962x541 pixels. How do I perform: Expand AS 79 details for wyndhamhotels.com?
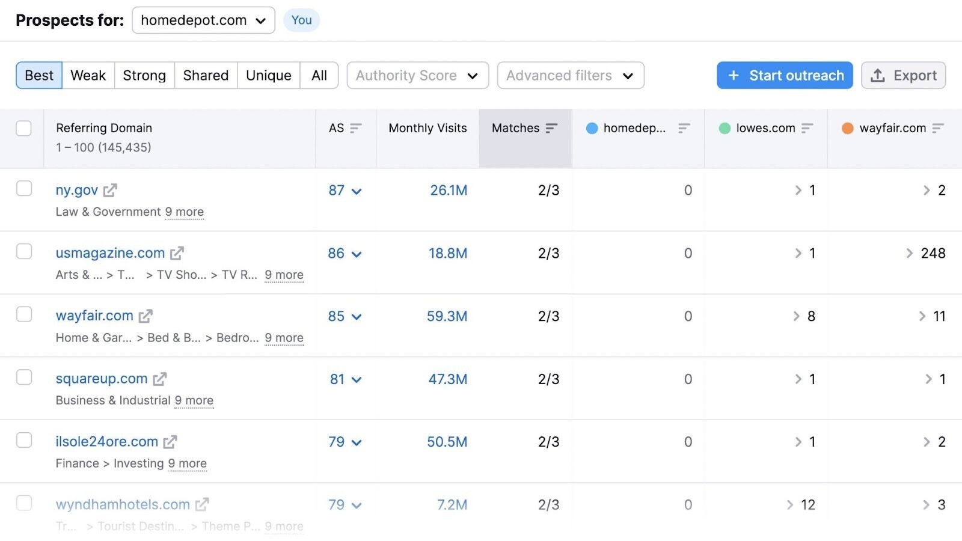[x=357, y=506]
